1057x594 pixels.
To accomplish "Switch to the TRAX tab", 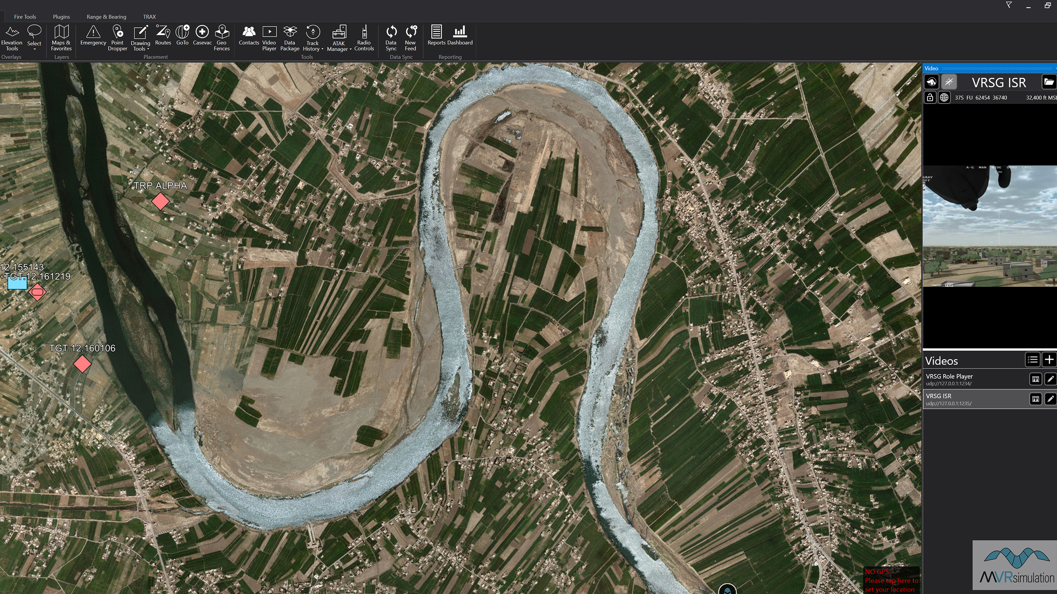I will 149,17.
